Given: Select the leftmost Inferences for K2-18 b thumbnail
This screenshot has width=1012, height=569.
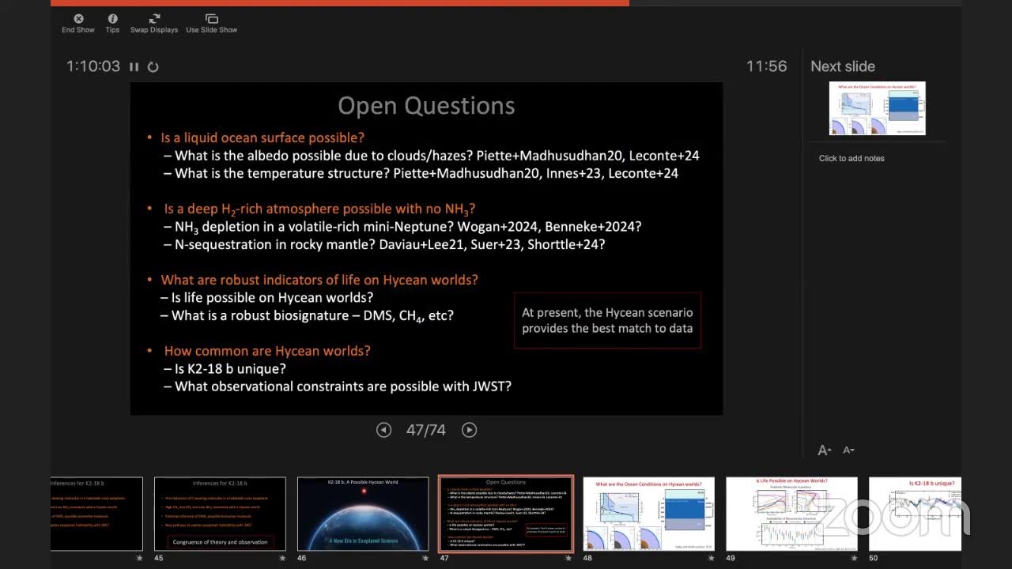Looking at the screenshot, I should point(96,514).
